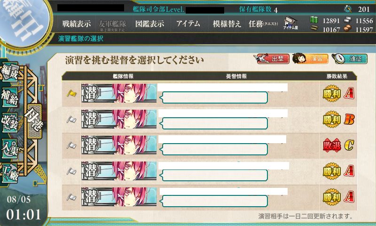This screenshot has height=226, width=376.
Task: Choose the 演習 practice button
Action: (310, 58)
